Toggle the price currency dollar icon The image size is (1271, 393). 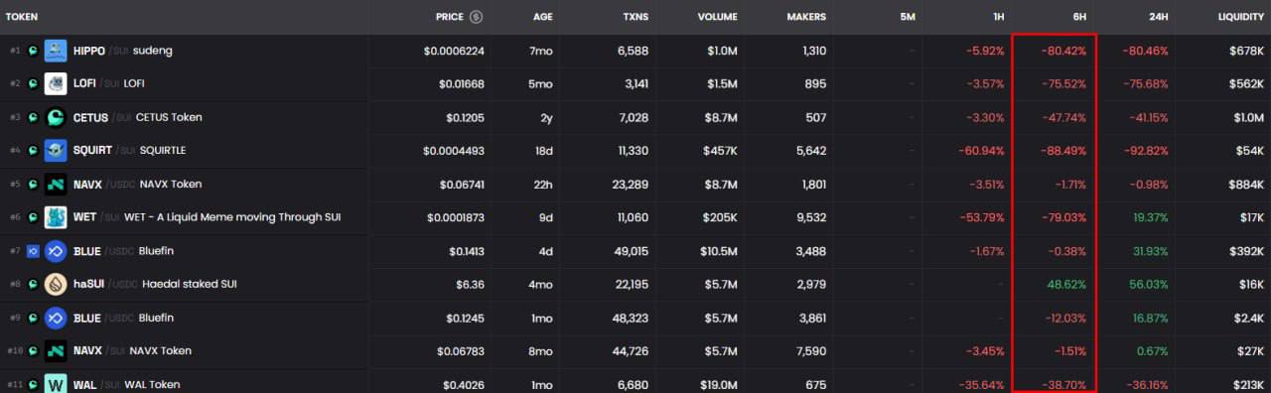476,17
